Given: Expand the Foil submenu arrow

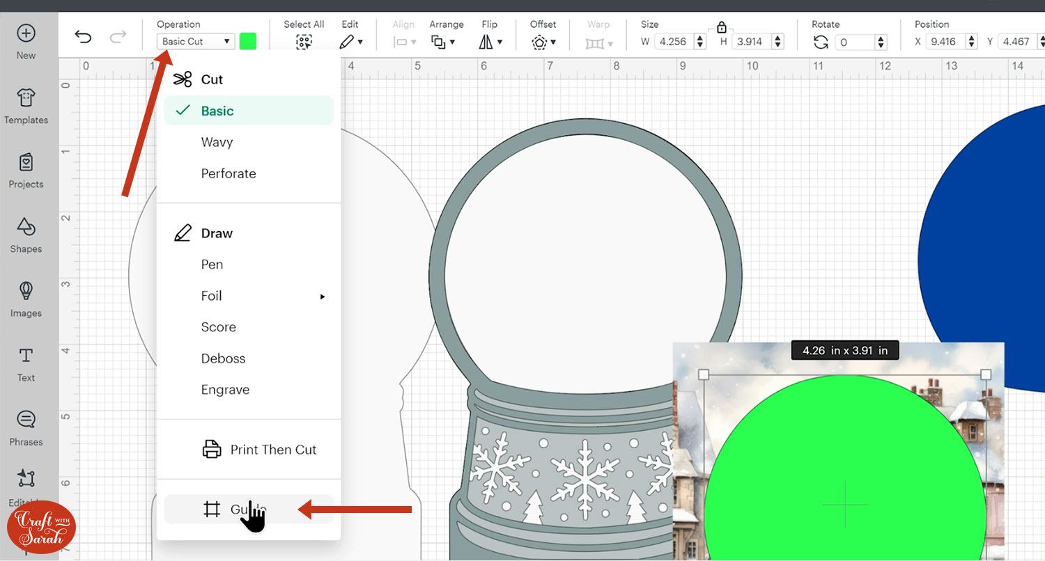Looking at the screenshot, I should pyautogui.click(x=322, y=297).
